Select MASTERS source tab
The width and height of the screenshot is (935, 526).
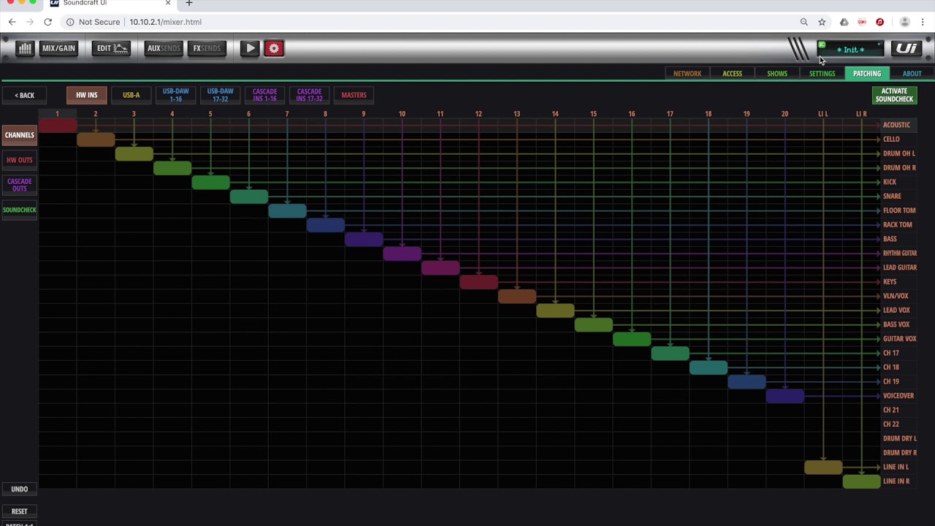pyautogui.click(x=354, y=95)
